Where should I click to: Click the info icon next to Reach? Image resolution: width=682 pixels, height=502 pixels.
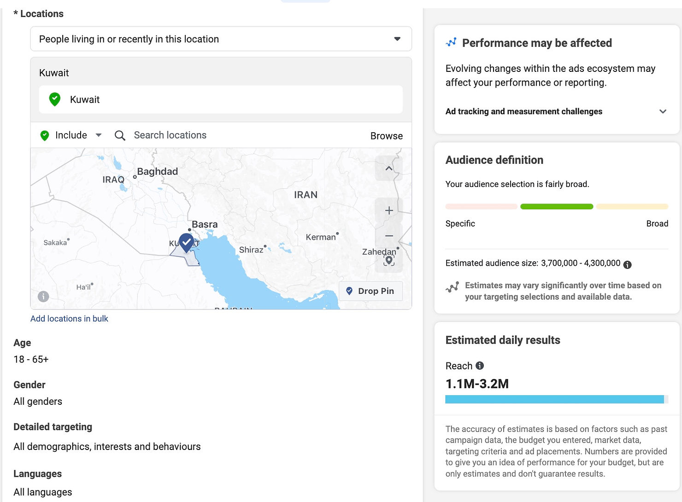click(x=480, y=366)
